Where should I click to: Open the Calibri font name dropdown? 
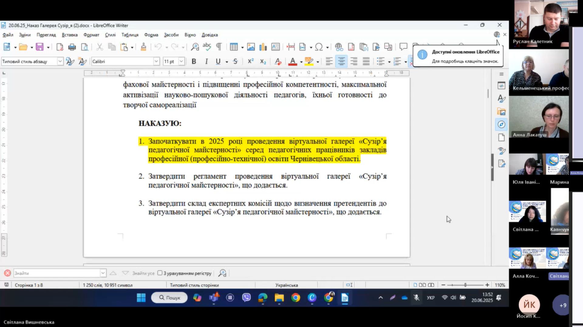[x=156, y=61]
